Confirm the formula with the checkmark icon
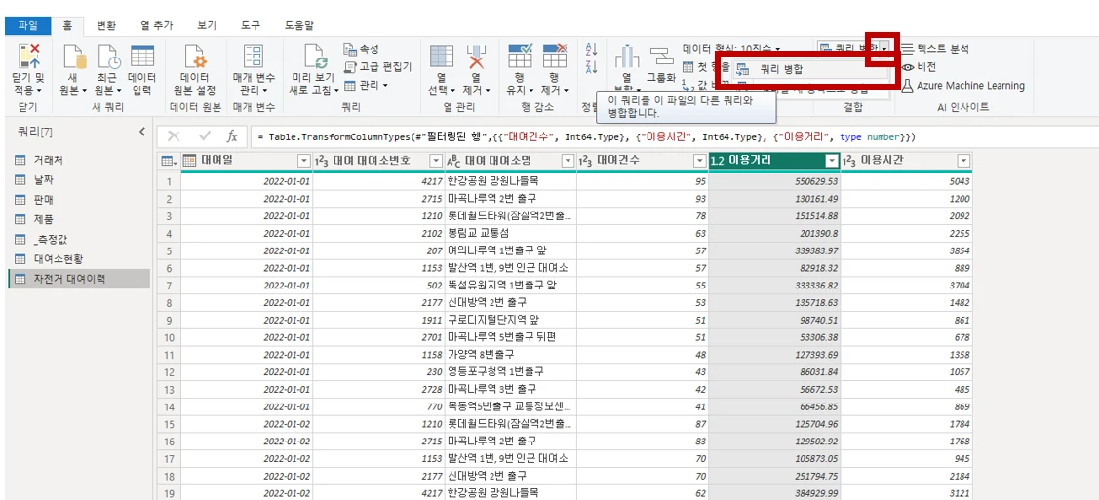This screenshot has height=500, width=1099. [205, 135]
